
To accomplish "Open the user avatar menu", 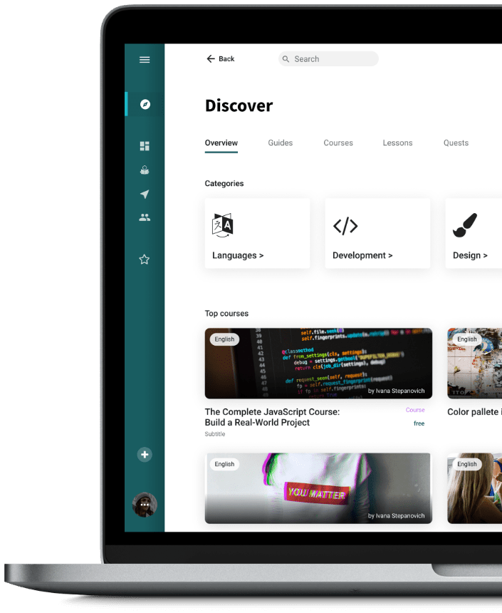I will 145,505.
